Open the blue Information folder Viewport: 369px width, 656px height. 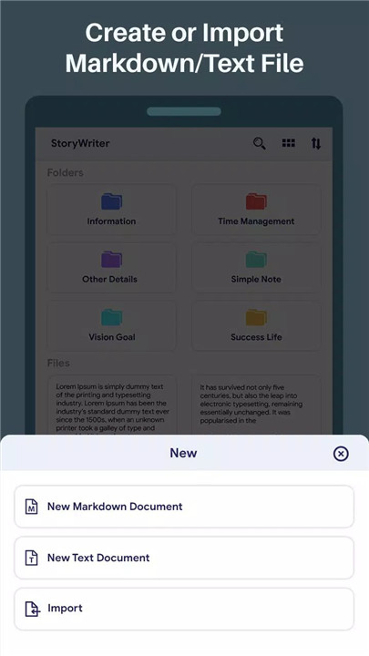[x=111, y=210]
